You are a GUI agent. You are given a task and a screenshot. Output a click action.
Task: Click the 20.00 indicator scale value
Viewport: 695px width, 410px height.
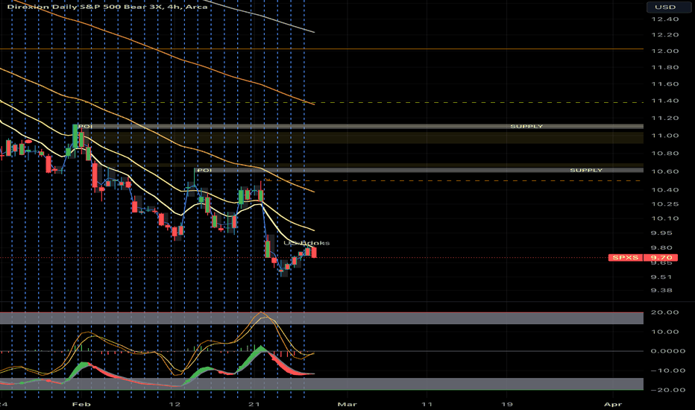pyautogui.click(x=665, y=312)
